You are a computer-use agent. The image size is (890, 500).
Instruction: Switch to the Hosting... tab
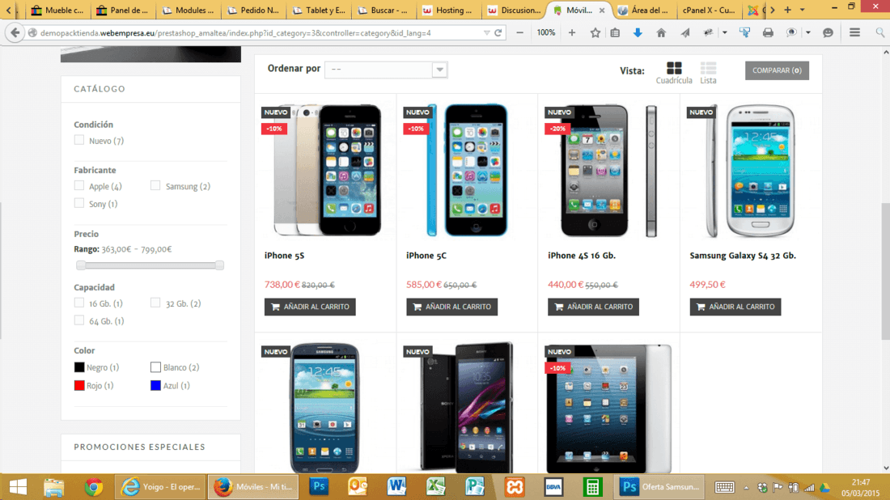tap(448, 10)
